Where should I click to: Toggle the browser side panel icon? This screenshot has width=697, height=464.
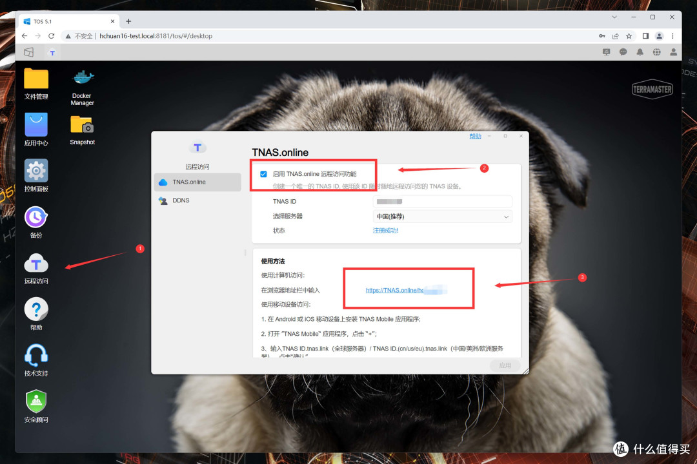tap(645, 36)
